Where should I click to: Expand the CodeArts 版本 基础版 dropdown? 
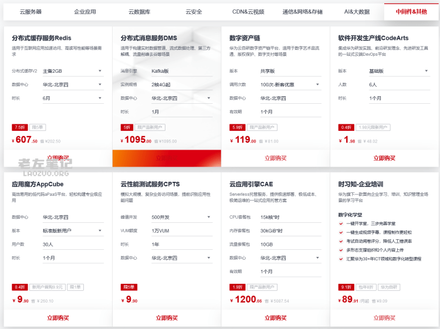[427, 71]
